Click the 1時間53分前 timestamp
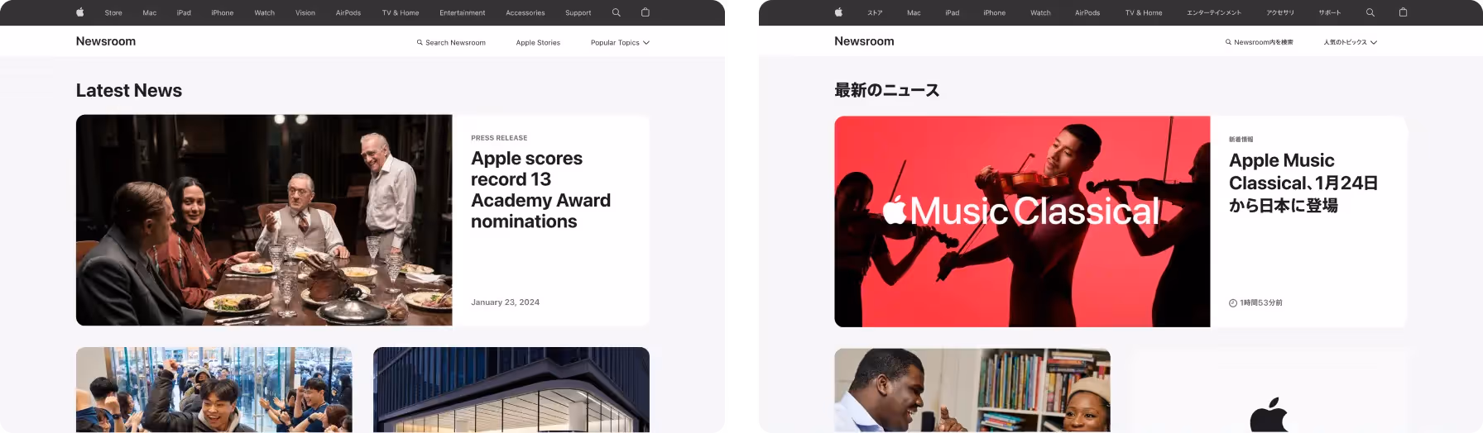This screenshot has width=1483, height=433. coord(1261,303)
